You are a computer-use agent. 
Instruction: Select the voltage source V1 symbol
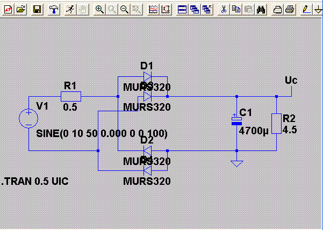[x=28, y=119]
